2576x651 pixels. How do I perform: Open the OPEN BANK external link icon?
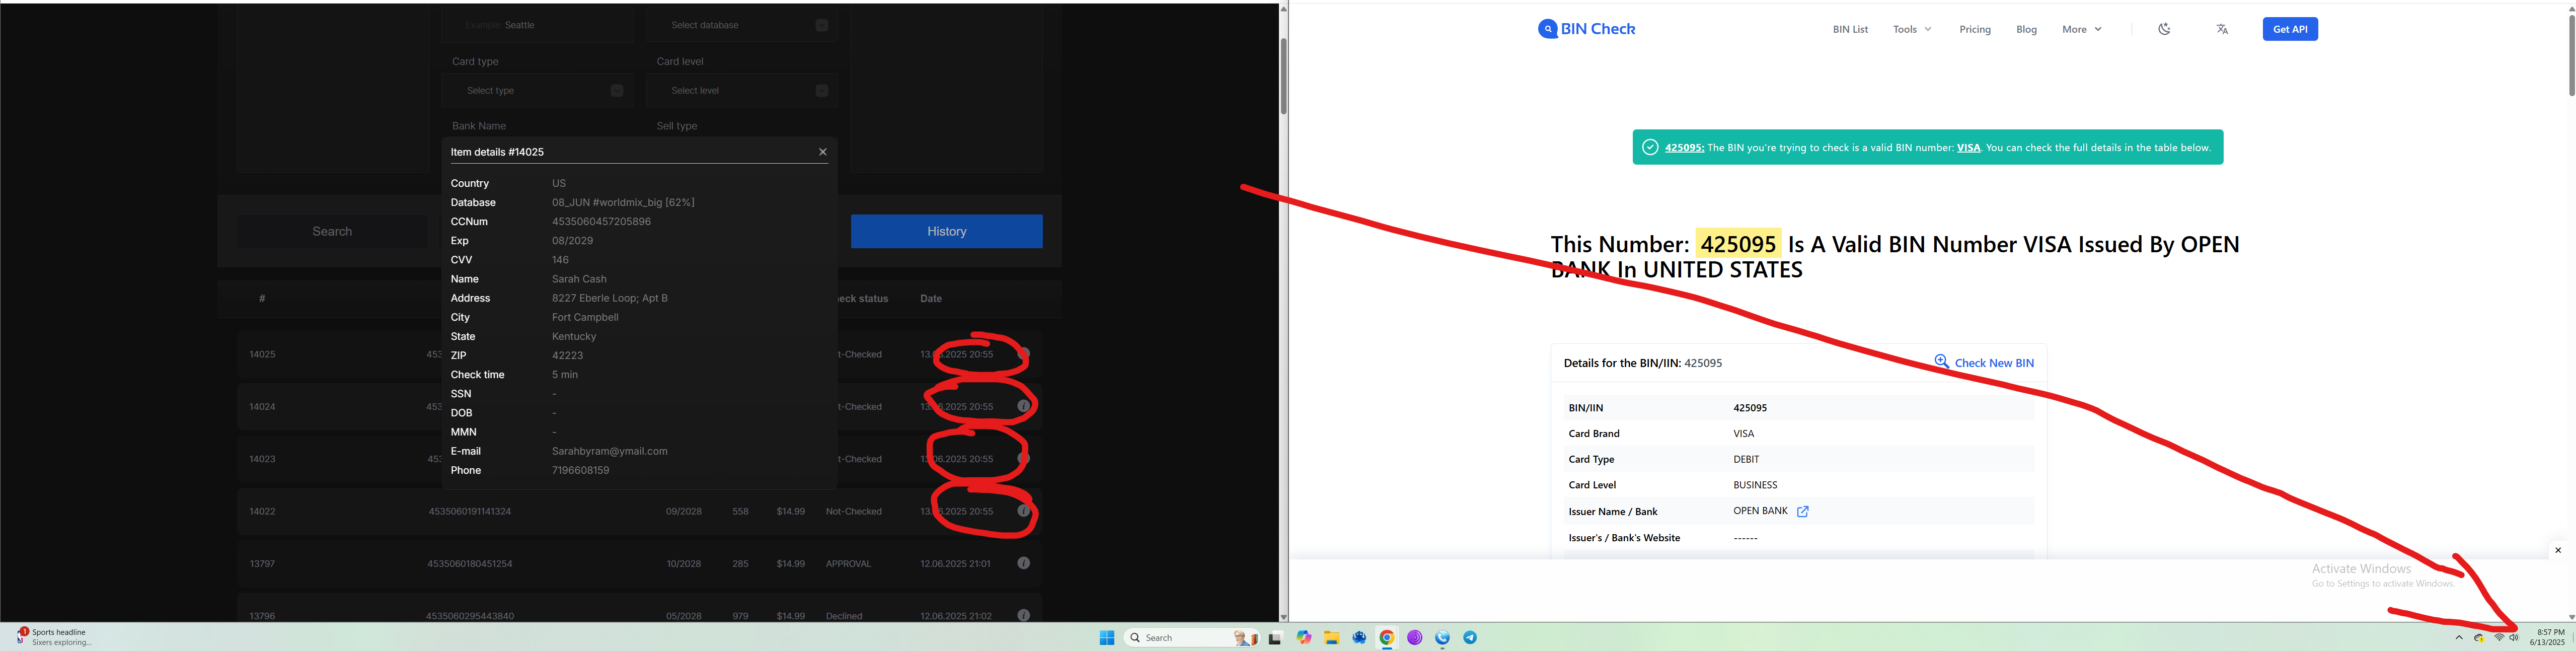(1803, 511)
